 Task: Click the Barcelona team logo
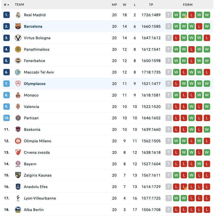[18, 26]
